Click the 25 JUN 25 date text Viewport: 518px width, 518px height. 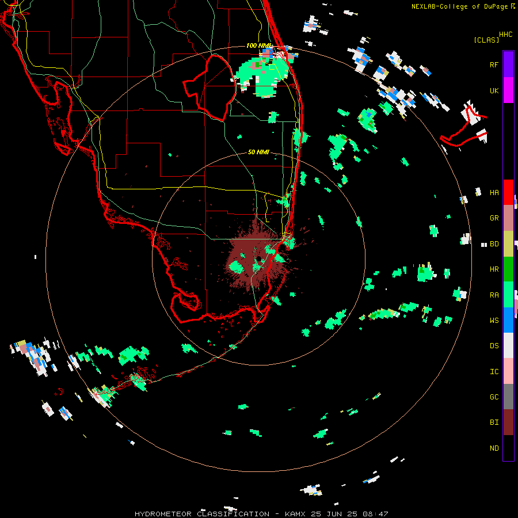coord(334,514)
